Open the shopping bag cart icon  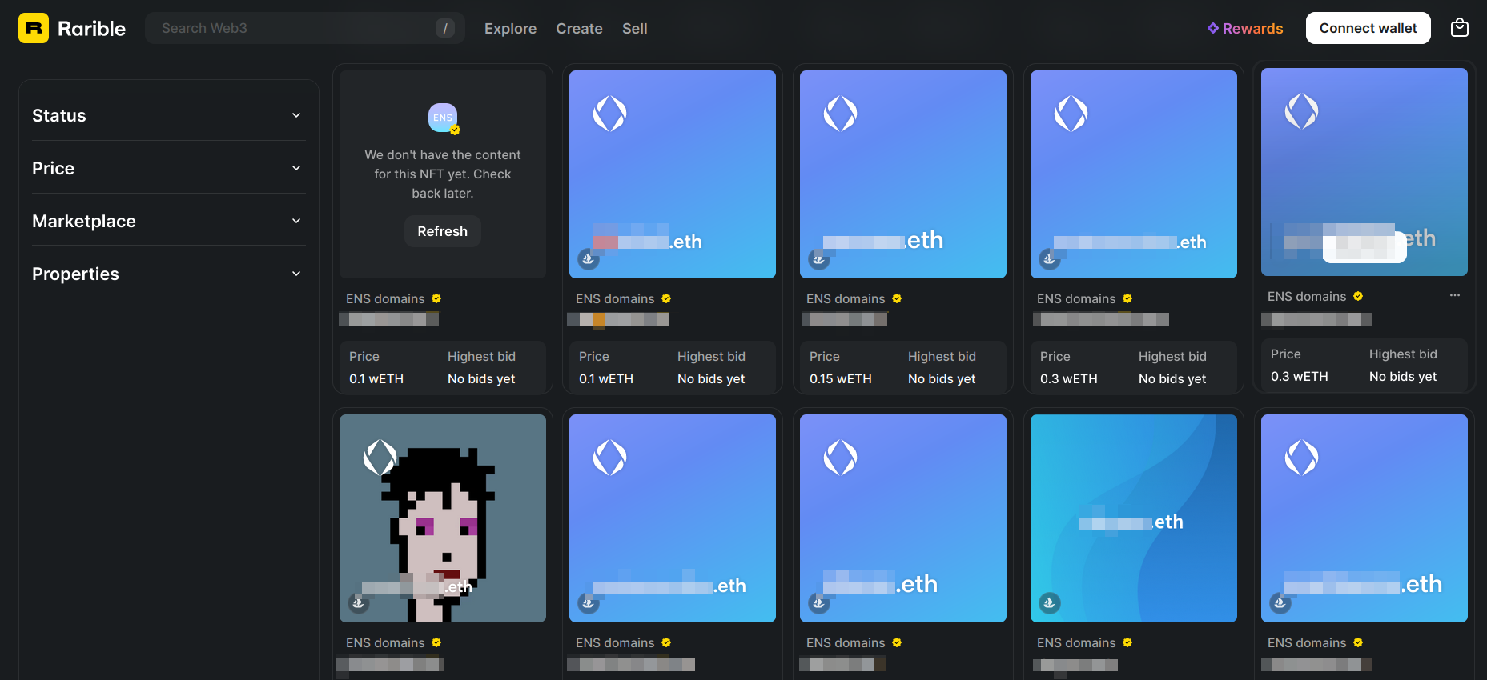[x=1460, y=28]
